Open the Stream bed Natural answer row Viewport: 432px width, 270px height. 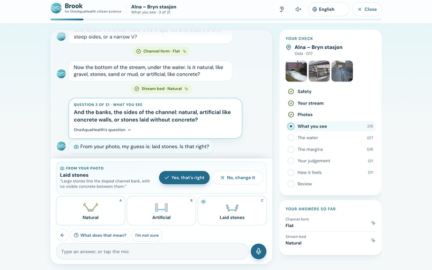coord(331,240)
